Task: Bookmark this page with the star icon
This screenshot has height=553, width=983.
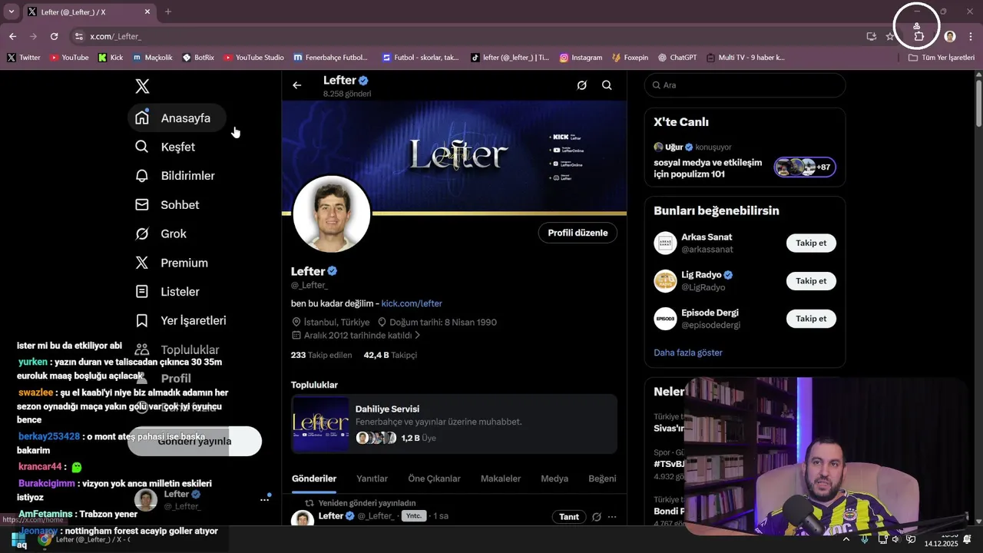Action: 890,36
